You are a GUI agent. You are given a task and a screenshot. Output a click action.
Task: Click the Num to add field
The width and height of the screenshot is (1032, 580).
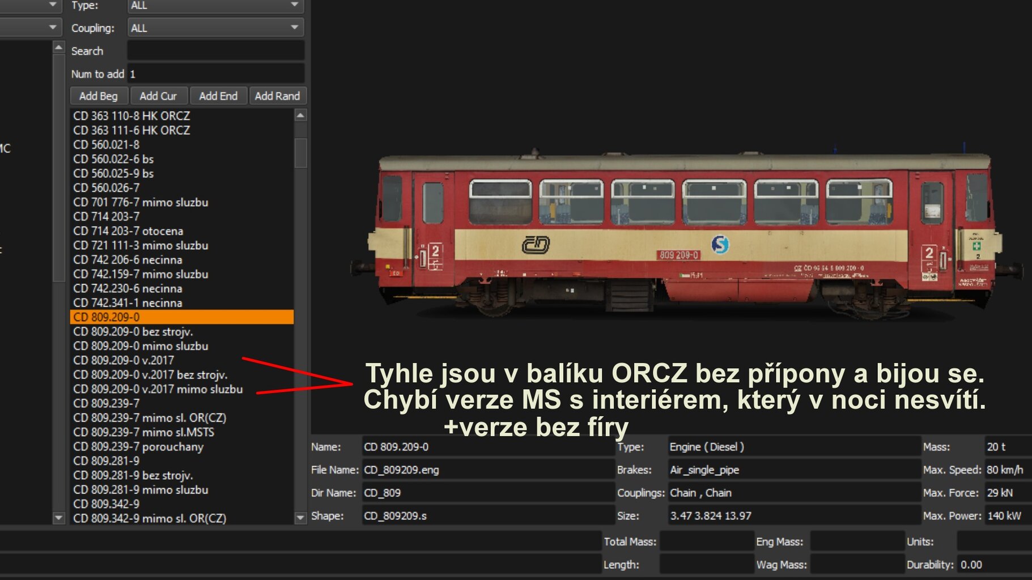[x=215, y=74]
